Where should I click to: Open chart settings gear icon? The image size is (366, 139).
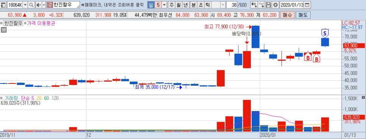click(276, 5)
